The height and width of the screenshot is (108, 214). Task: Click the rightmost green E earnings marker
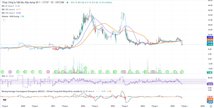182,72
